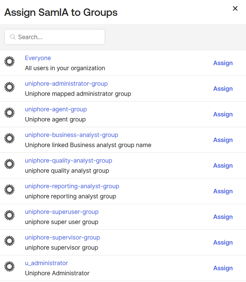Focus the Search groups input field

[x=55, y=37]
